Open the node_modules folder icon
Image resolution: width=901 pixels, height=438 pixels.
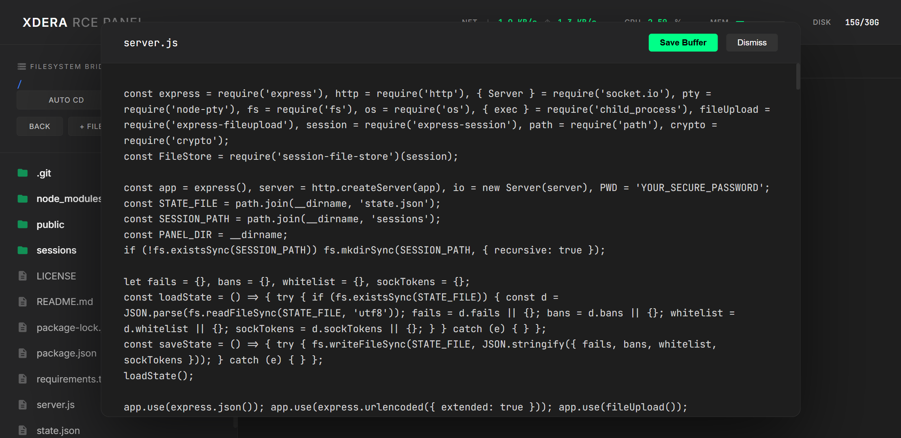pyautogui.click(x=23, y=199)
